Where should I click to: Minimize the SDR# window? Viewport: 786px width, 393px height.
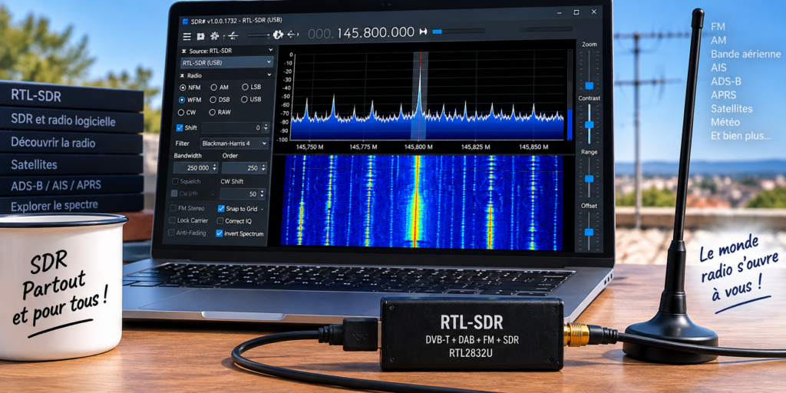pos(560,12)
